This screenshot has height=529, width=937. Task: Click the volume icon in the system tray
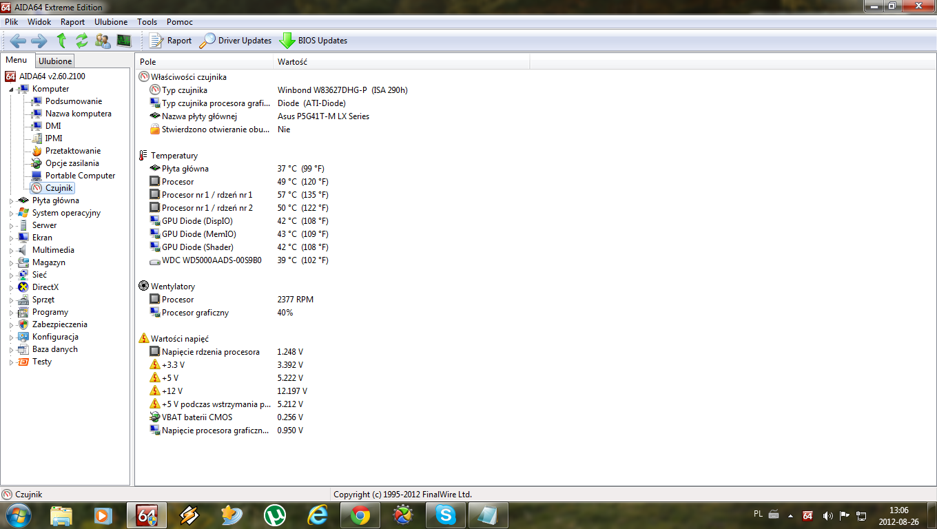tap(827, 515)
